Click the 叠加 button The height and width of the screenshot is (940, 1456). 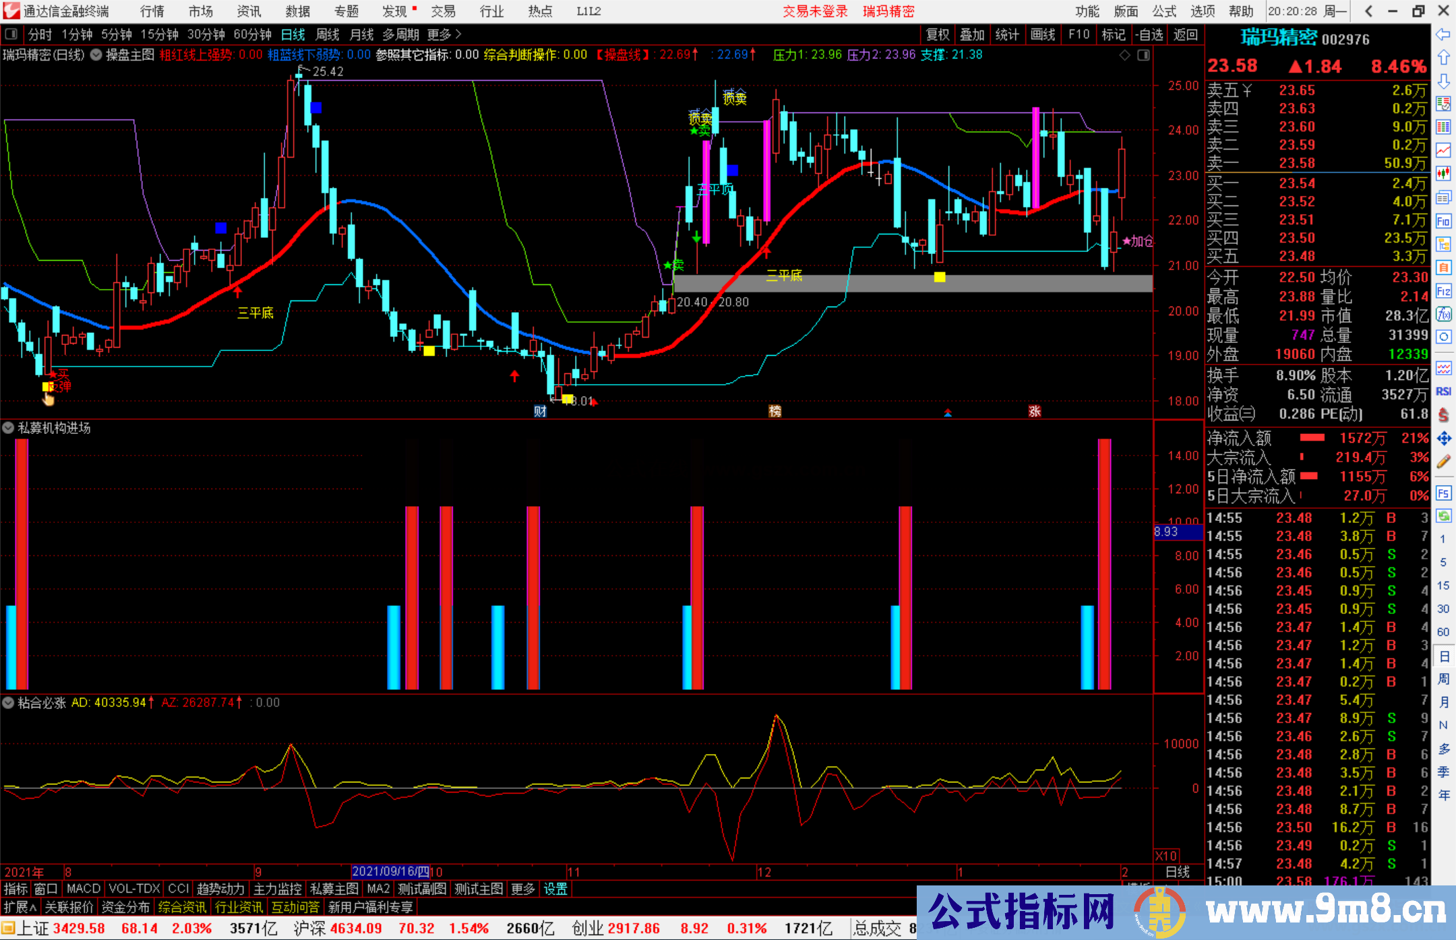click(x=972, y=34)
